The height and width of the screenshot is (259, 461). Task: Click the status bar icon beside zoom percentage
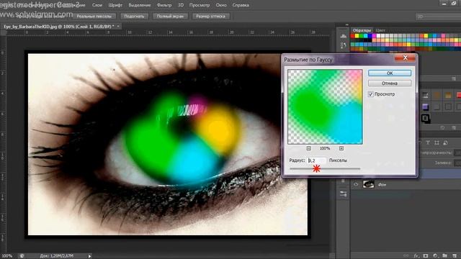pyautogui.click(x=22, y=256)
